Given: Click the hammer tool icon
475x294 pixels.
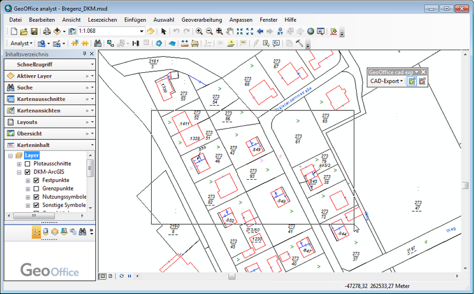Looking at the screenshot, I should tap(299, 43).
